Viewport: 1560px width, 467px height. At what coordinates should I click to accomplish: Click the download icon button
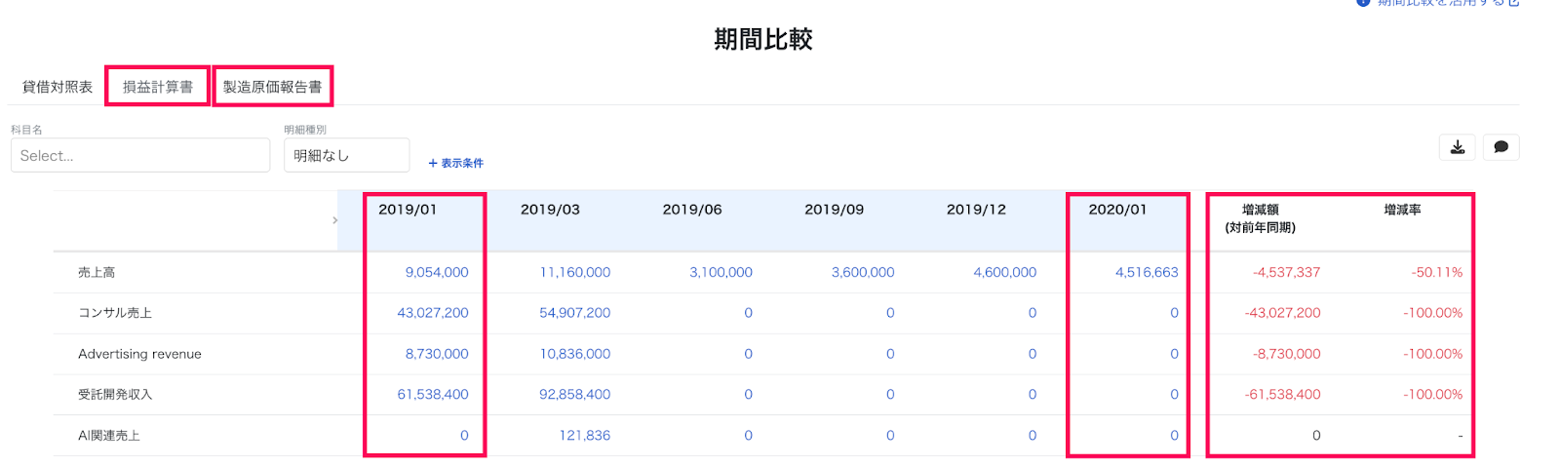[x=1457, y=147]
